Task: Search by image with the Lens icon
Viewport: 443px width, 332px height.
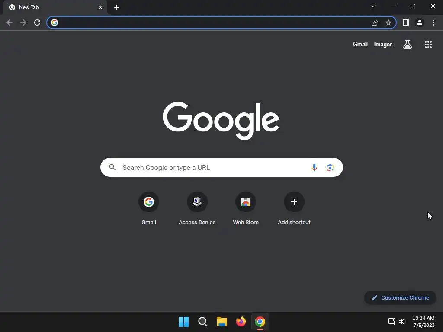Action: pyautogui.click(x=330, y=167)
